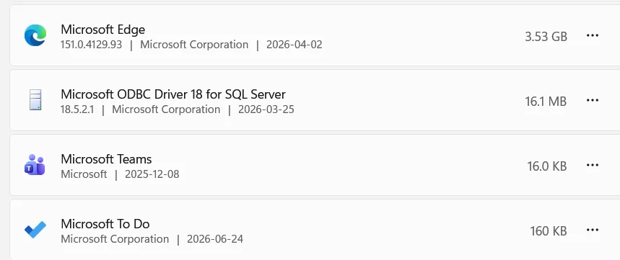The height and width of the screenshot is (260, 620).
Task: Click the Microsoft Teams purple icon
Action: tap(35, 164)
